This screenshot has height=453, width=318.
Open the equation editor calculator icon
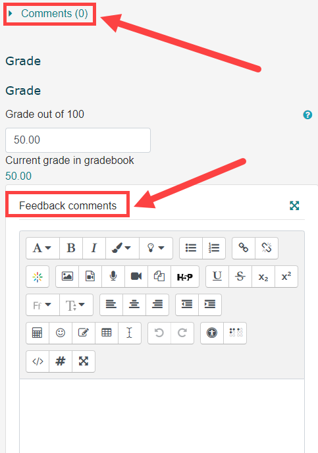pyautogui.click(x=38, y=333)
